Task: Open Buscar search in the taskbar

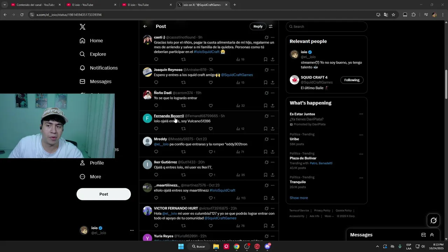Action: pyautogui.click(x=198, y=246)
